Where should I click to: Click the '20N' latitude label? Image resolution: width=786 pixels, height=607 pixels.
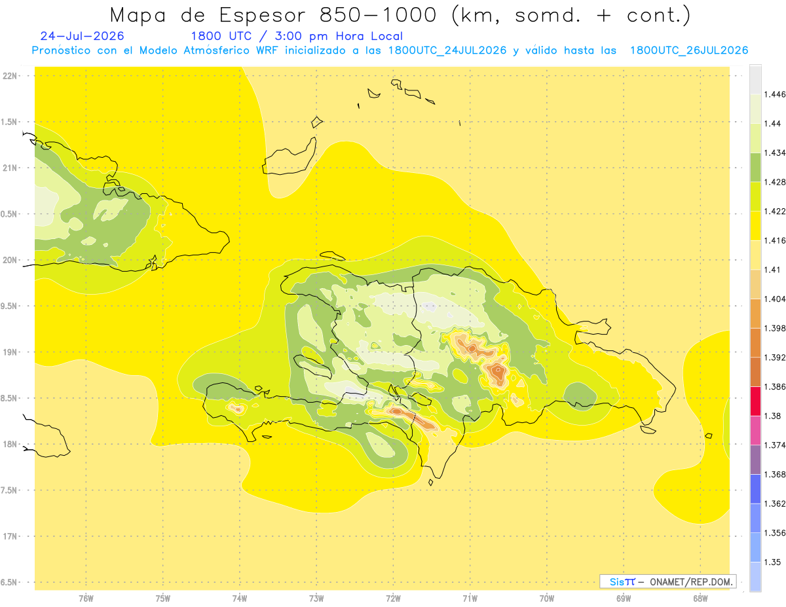tap(10, 260)
